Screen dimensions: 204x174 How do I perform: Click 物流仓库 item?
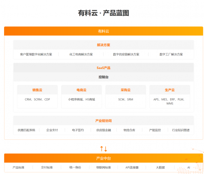(129, 130)
